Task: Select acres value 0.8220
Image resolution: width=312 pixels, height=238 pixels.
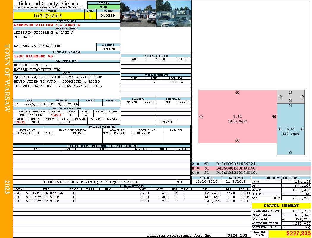Action: (108, 15)
